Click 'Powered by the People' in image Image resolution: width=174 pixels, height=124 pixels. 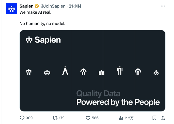118,102
